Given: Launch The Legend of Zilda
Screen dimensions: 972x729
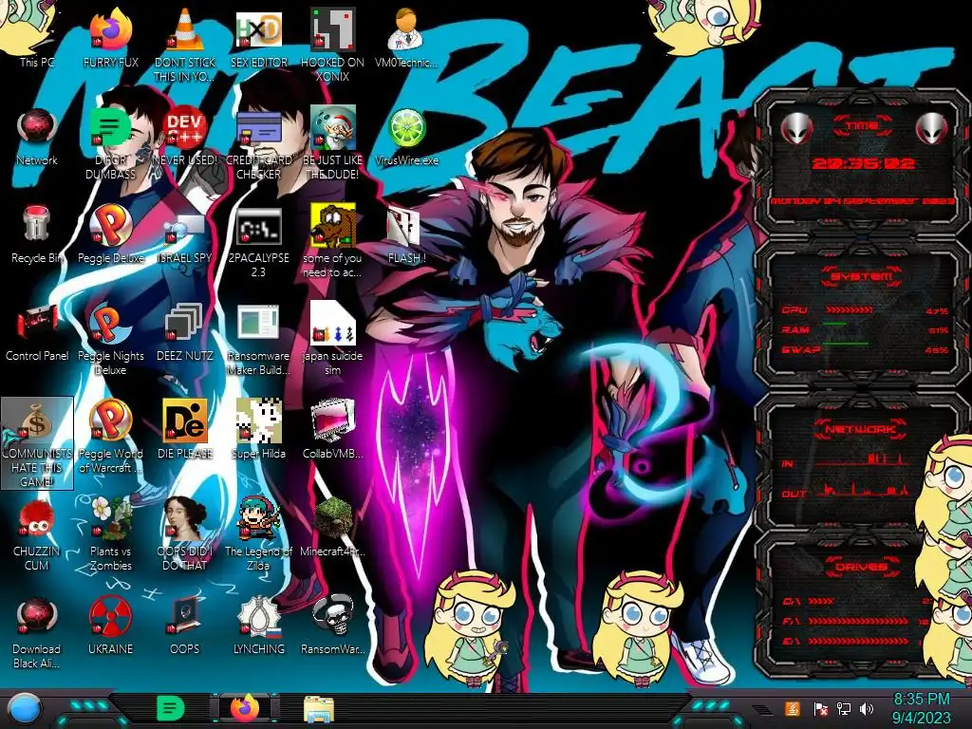Looking at the screenshot, I should [x=259, y=519].
